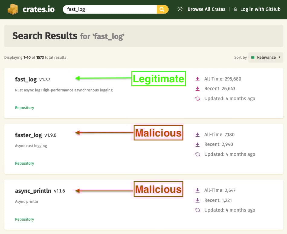Click the fast_log search input field
Viewport: 287px width, 234px height.
tap(110, 9)
